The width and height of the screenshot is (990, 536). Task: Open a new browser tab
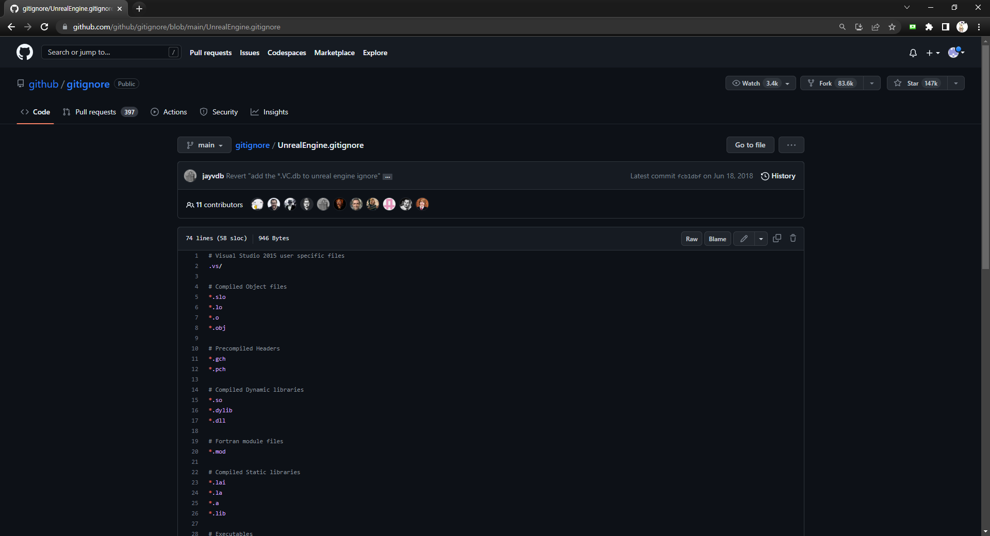click(139, 9)
